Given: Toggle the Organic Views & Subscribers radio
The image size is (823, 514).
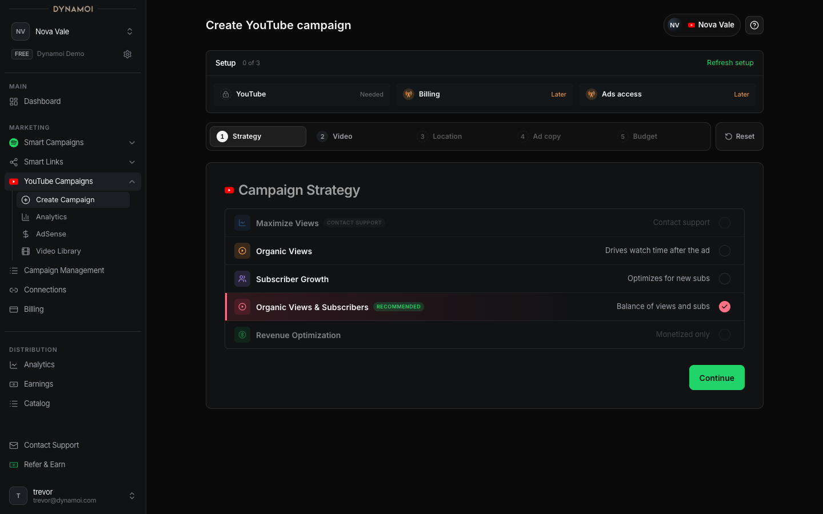Looking at the screenshot, I should tap(725, 307).
